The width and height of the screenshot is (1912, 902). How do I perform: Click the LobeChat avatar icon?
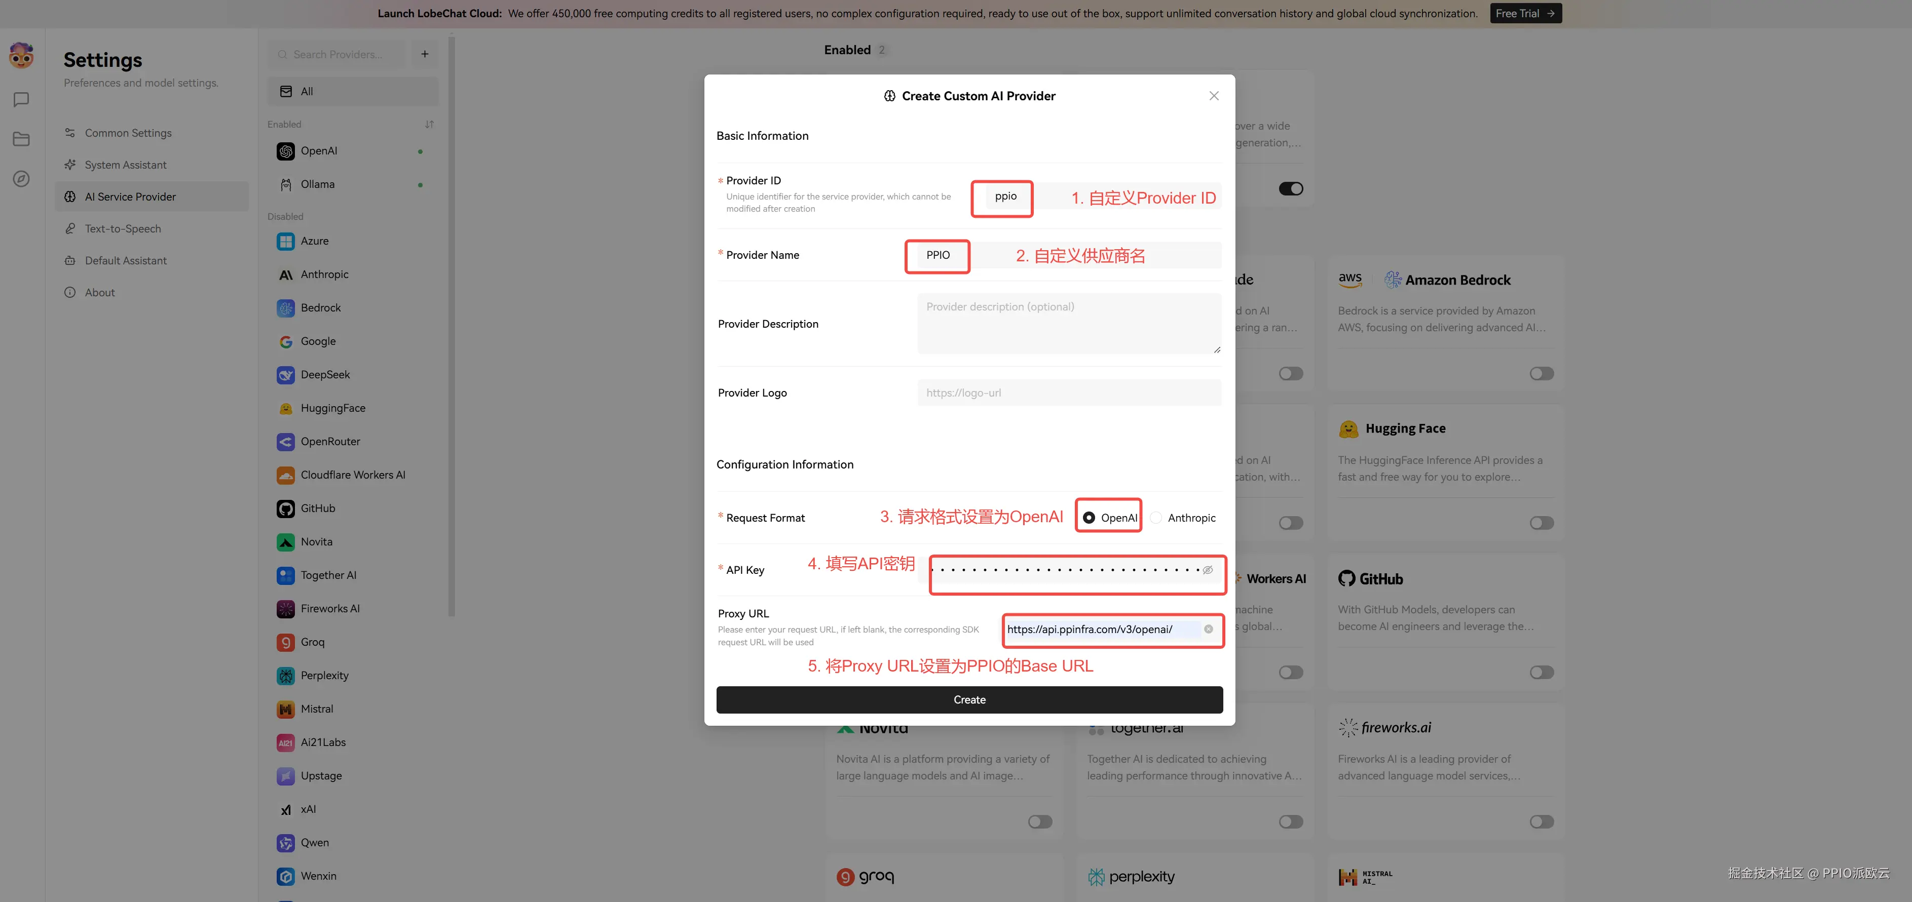click(x=21, y=56)
